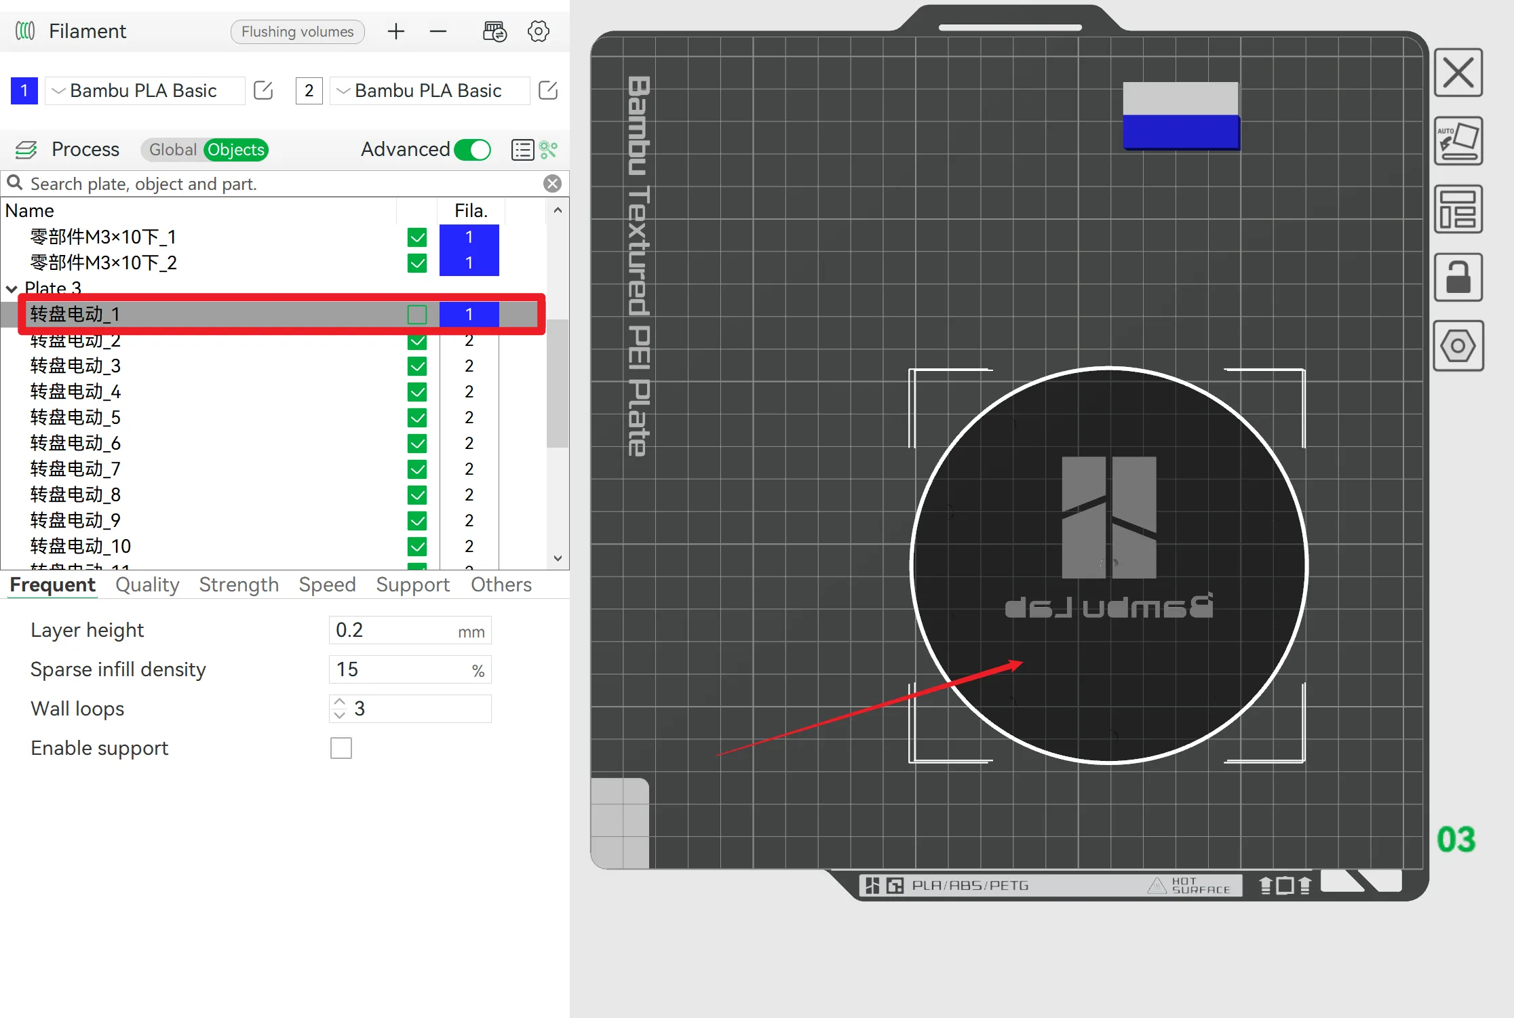Open filament settings gear icon
The width and height of the screenshot is (1514, 1018).
(539, 31)
